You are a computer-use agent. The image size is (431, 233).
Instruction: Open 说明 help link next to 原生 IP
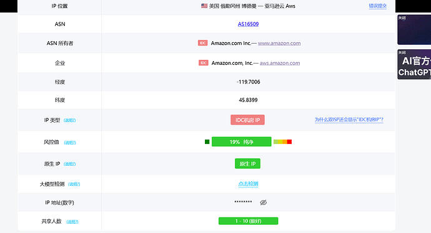(x=69, y=164)
